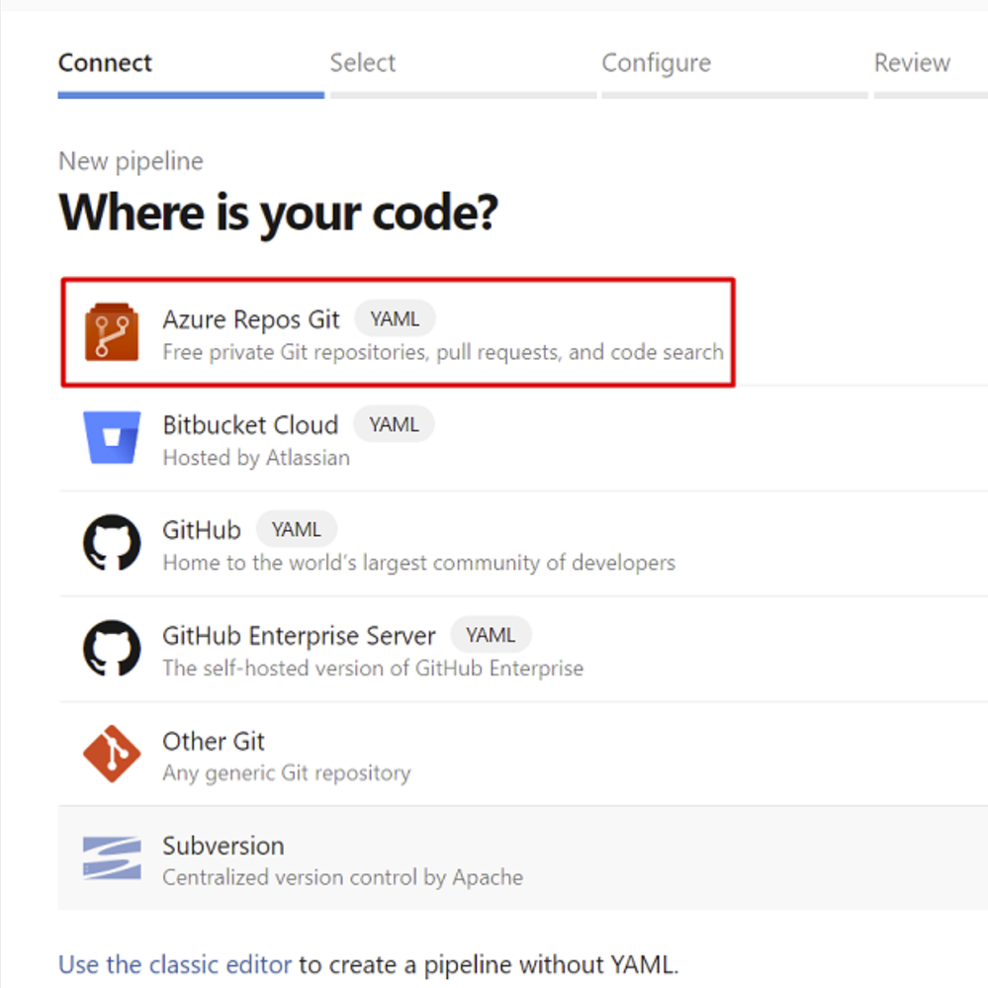Click the Bitbucket Cloud bucket icon
This screenshot has height=988, width=988.
112,437
